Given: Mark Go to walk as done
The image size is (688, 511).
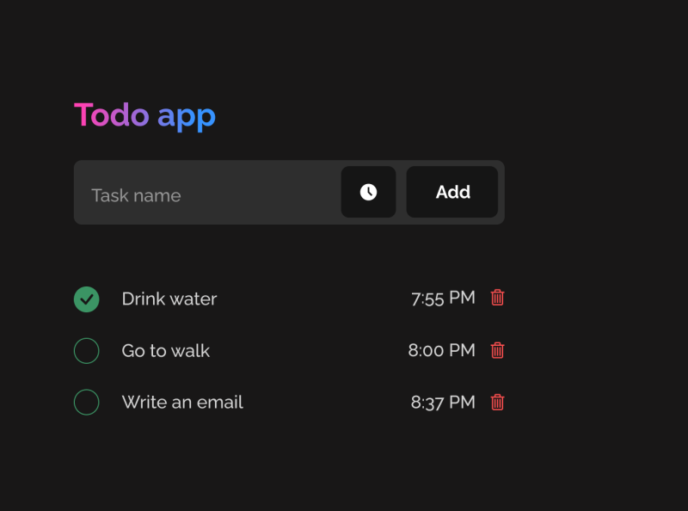Looking at the screenshot, I should coord(86,351).
